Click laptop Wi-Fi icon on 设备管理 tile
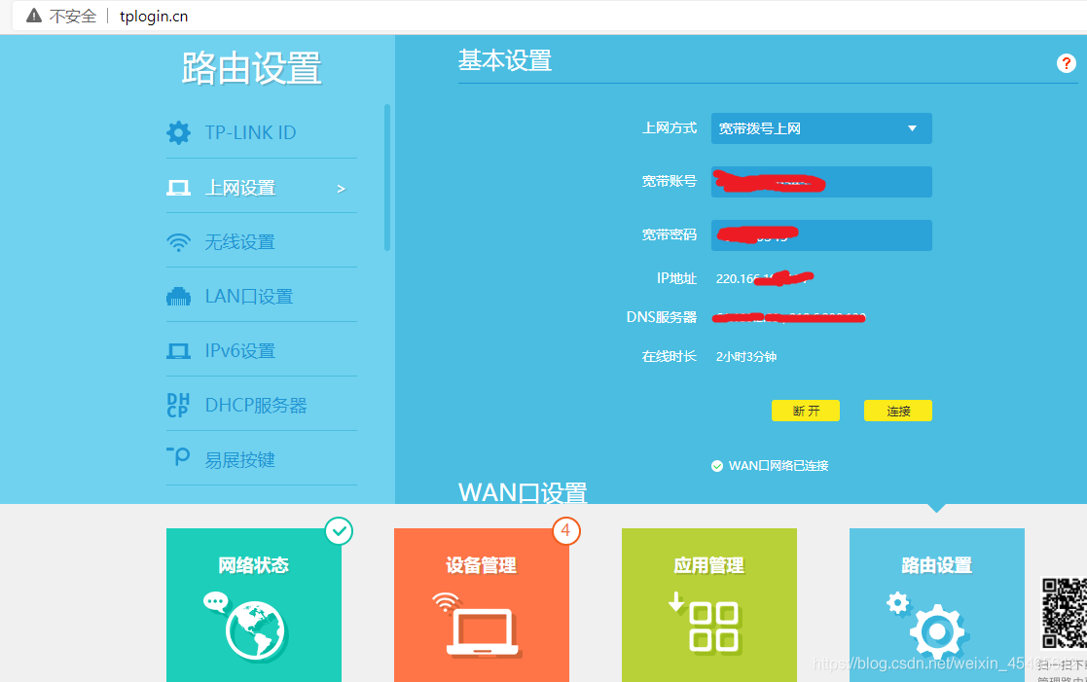1087x682 pixels. click(478, 625)
